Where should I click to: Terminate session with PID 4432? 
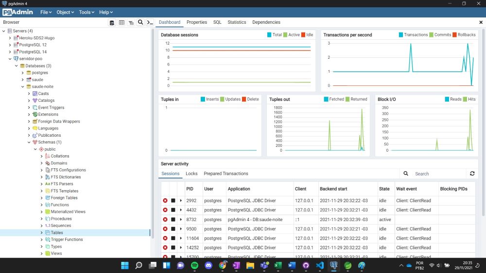pyautogui.click(x=165, y=210)
